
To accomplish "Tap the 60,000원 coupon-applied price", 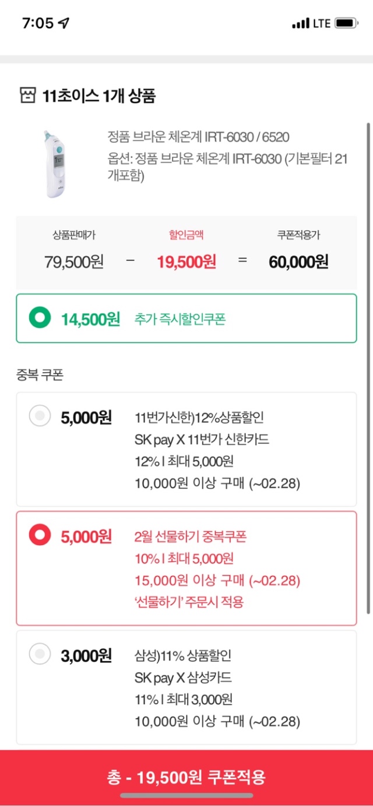I will pyautogui.click(x=298, y=261).
